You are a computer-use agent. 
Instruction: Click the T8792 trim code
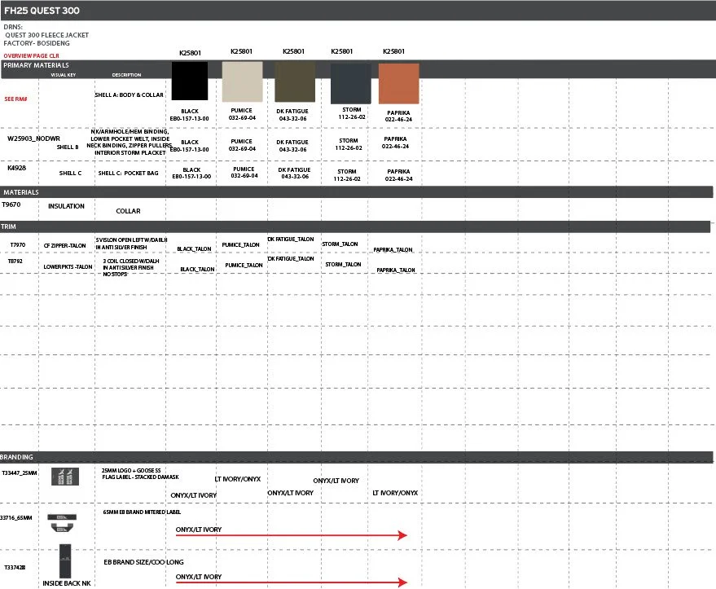click(x=15, y=262)
